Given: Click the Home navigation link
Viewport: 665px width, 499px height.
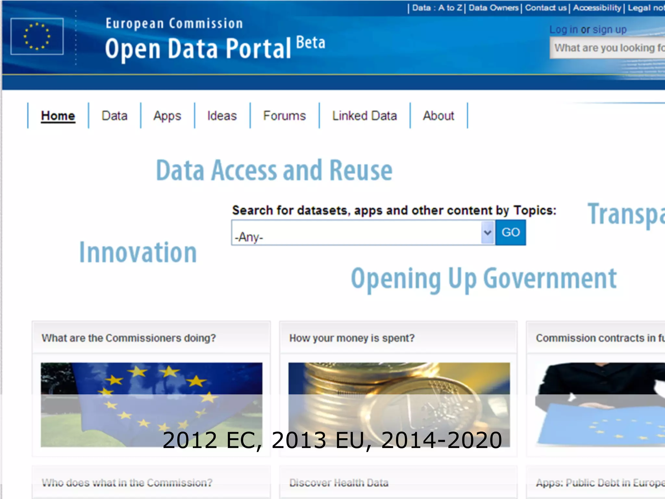Looking at the screenshot, I should [x=58, y=116].
